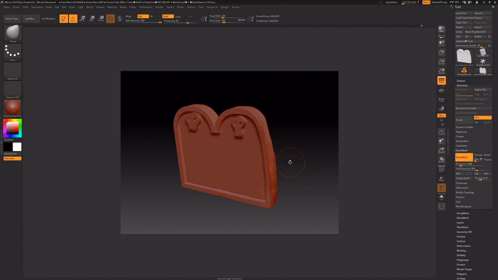Toggle Zadd sculpt mode

(x=168, y=16)
